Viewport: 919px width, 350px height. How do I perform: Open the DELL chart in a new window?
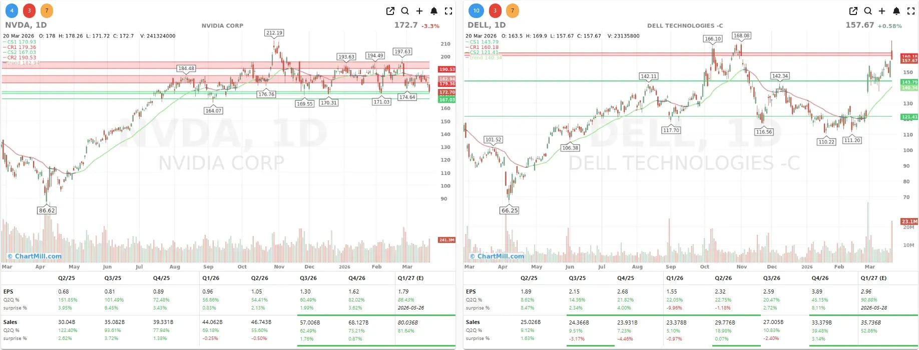click(853, 10)
